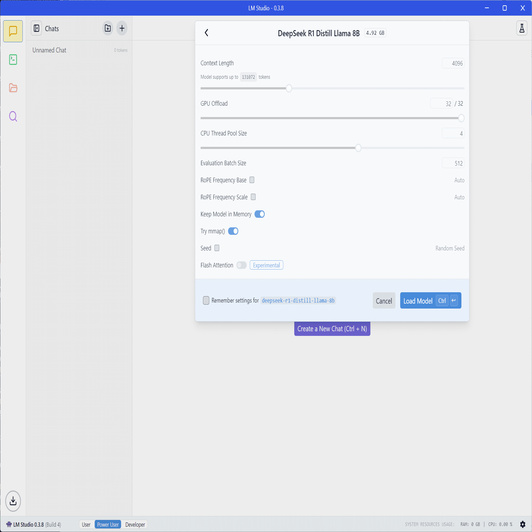Click RoPE Frequency Base Auto value
The width and height of the screenshot is (532, 532).
[x=459, y=180]
